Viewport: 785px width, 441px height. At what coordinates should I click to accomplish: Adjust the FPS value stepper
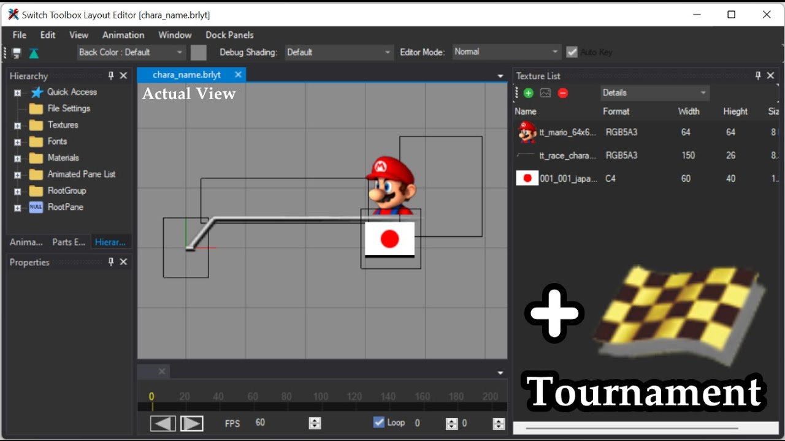[315, 423]
